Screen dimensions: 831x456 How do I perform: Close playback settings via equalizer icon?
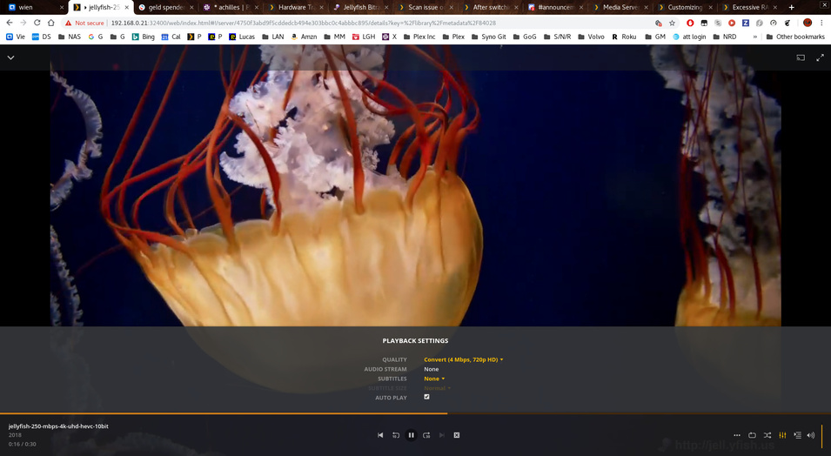pos(782,435)
